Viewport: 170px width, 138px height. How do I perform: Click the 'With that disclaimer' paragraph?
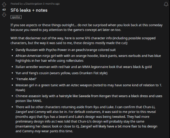click(x=83, y=41)
